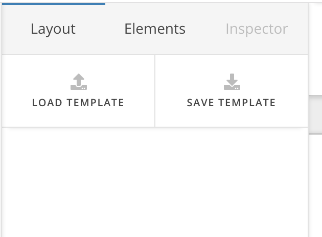Click the divider between Load and Save
Screen dimensions: 322x237
pyautogui.click(x=155, y=91)
